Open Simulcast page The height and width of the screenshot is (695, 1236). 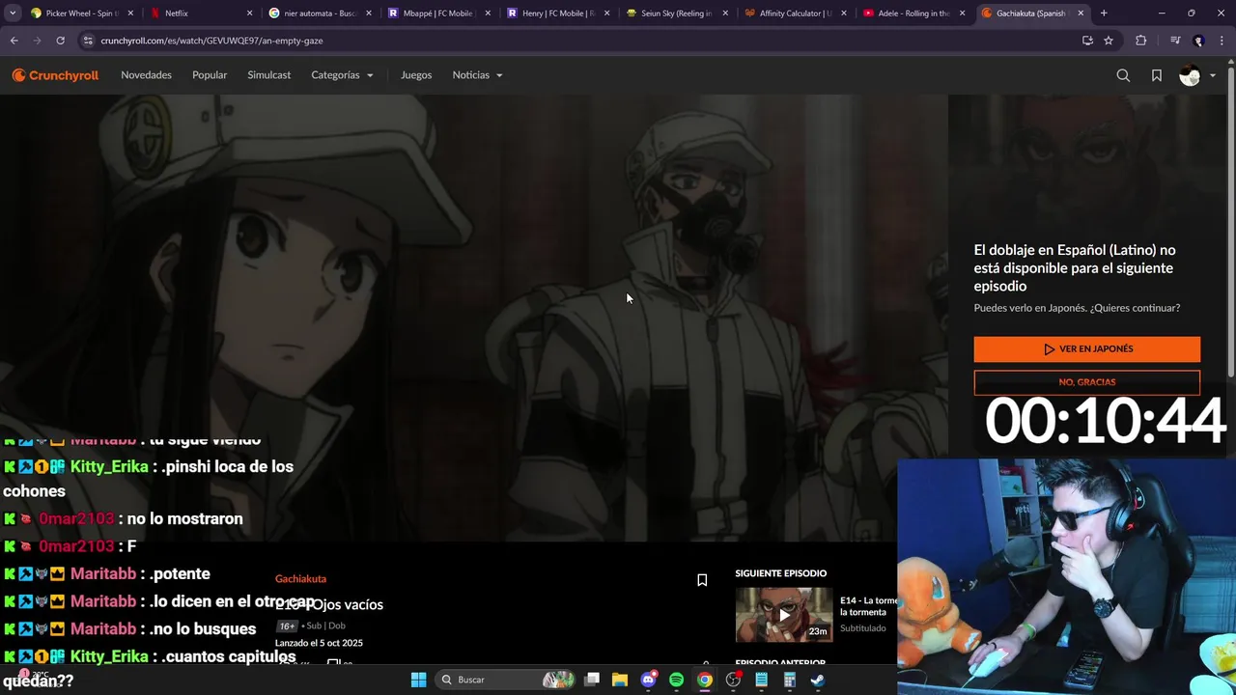[x=268, y=75]
